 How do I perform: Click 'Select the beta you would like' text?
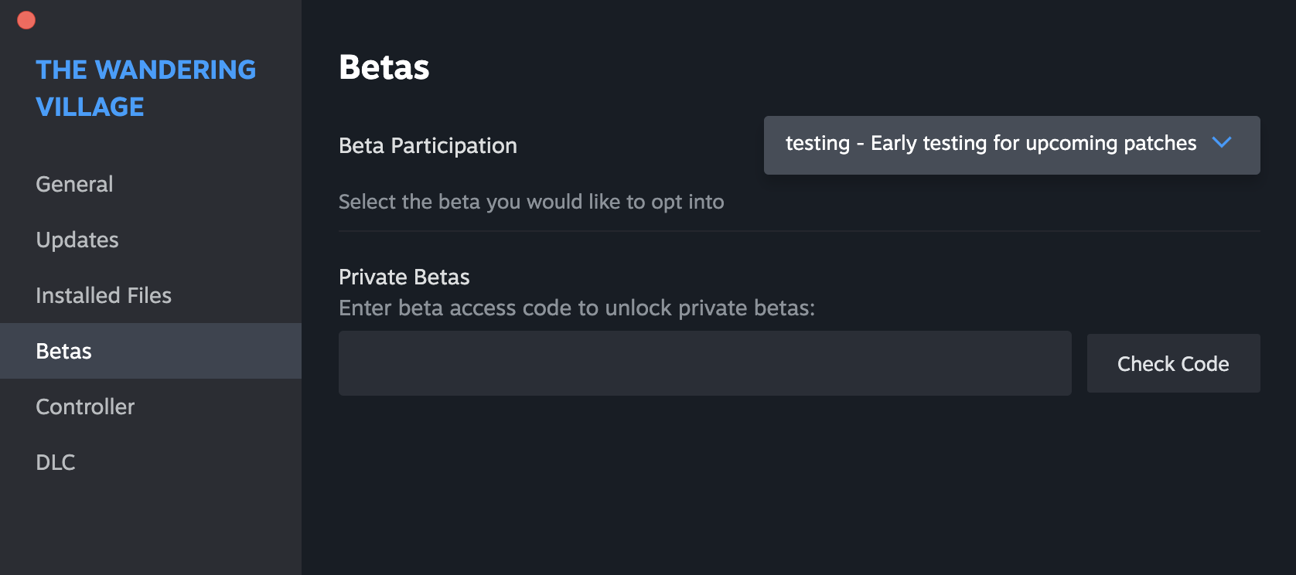click(531, 202)
